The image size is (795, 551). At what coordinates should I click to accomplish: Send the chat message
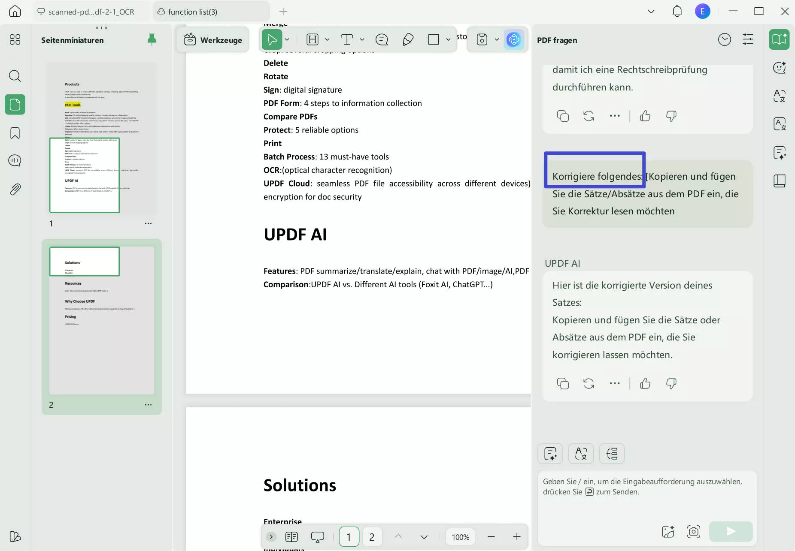(730, 531)
